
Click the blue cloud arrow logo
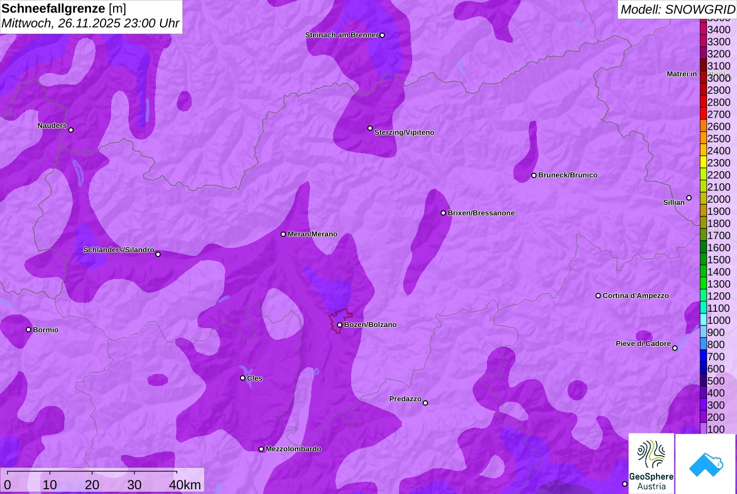pos(706,464)
